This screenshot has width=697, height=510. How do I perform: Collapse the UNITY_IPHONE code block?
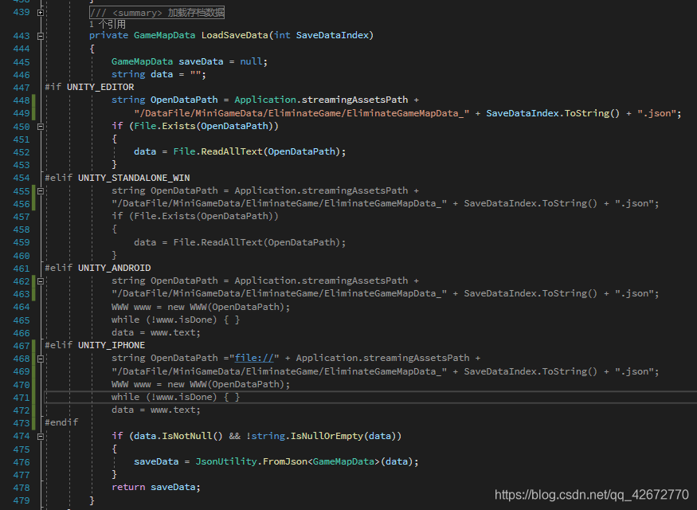[x=39, y=358]
